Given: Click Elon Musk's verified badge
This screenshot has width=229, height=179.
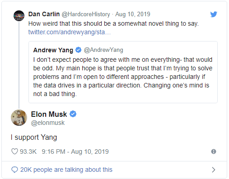Looking at the screenshot, I should [x=73, y=114].
